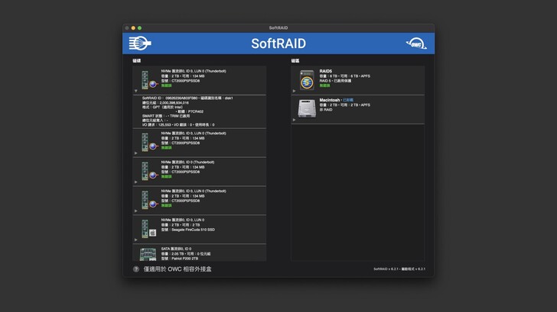Click the SoftRAID cable logo in the header
Screen dimensions: 557x312
pos(140,43)
